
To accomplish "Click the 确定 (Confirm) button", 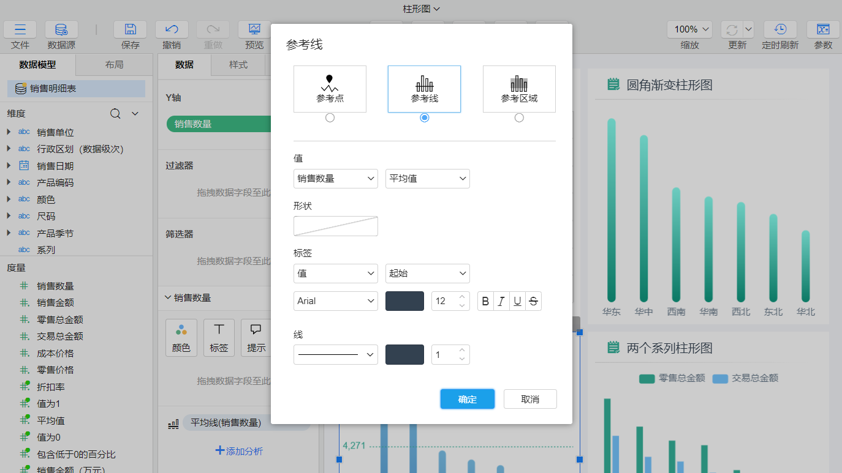I will (467, 398).
